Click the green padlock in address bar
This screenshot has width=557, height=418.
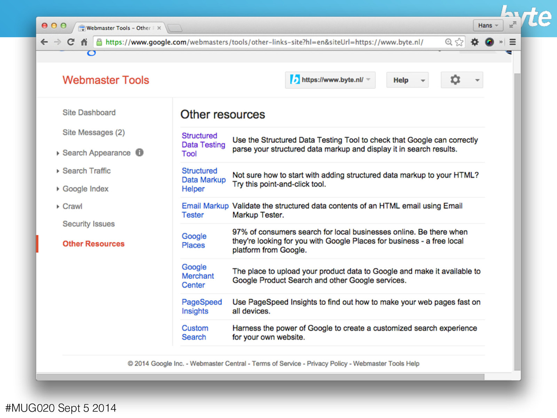99,42
